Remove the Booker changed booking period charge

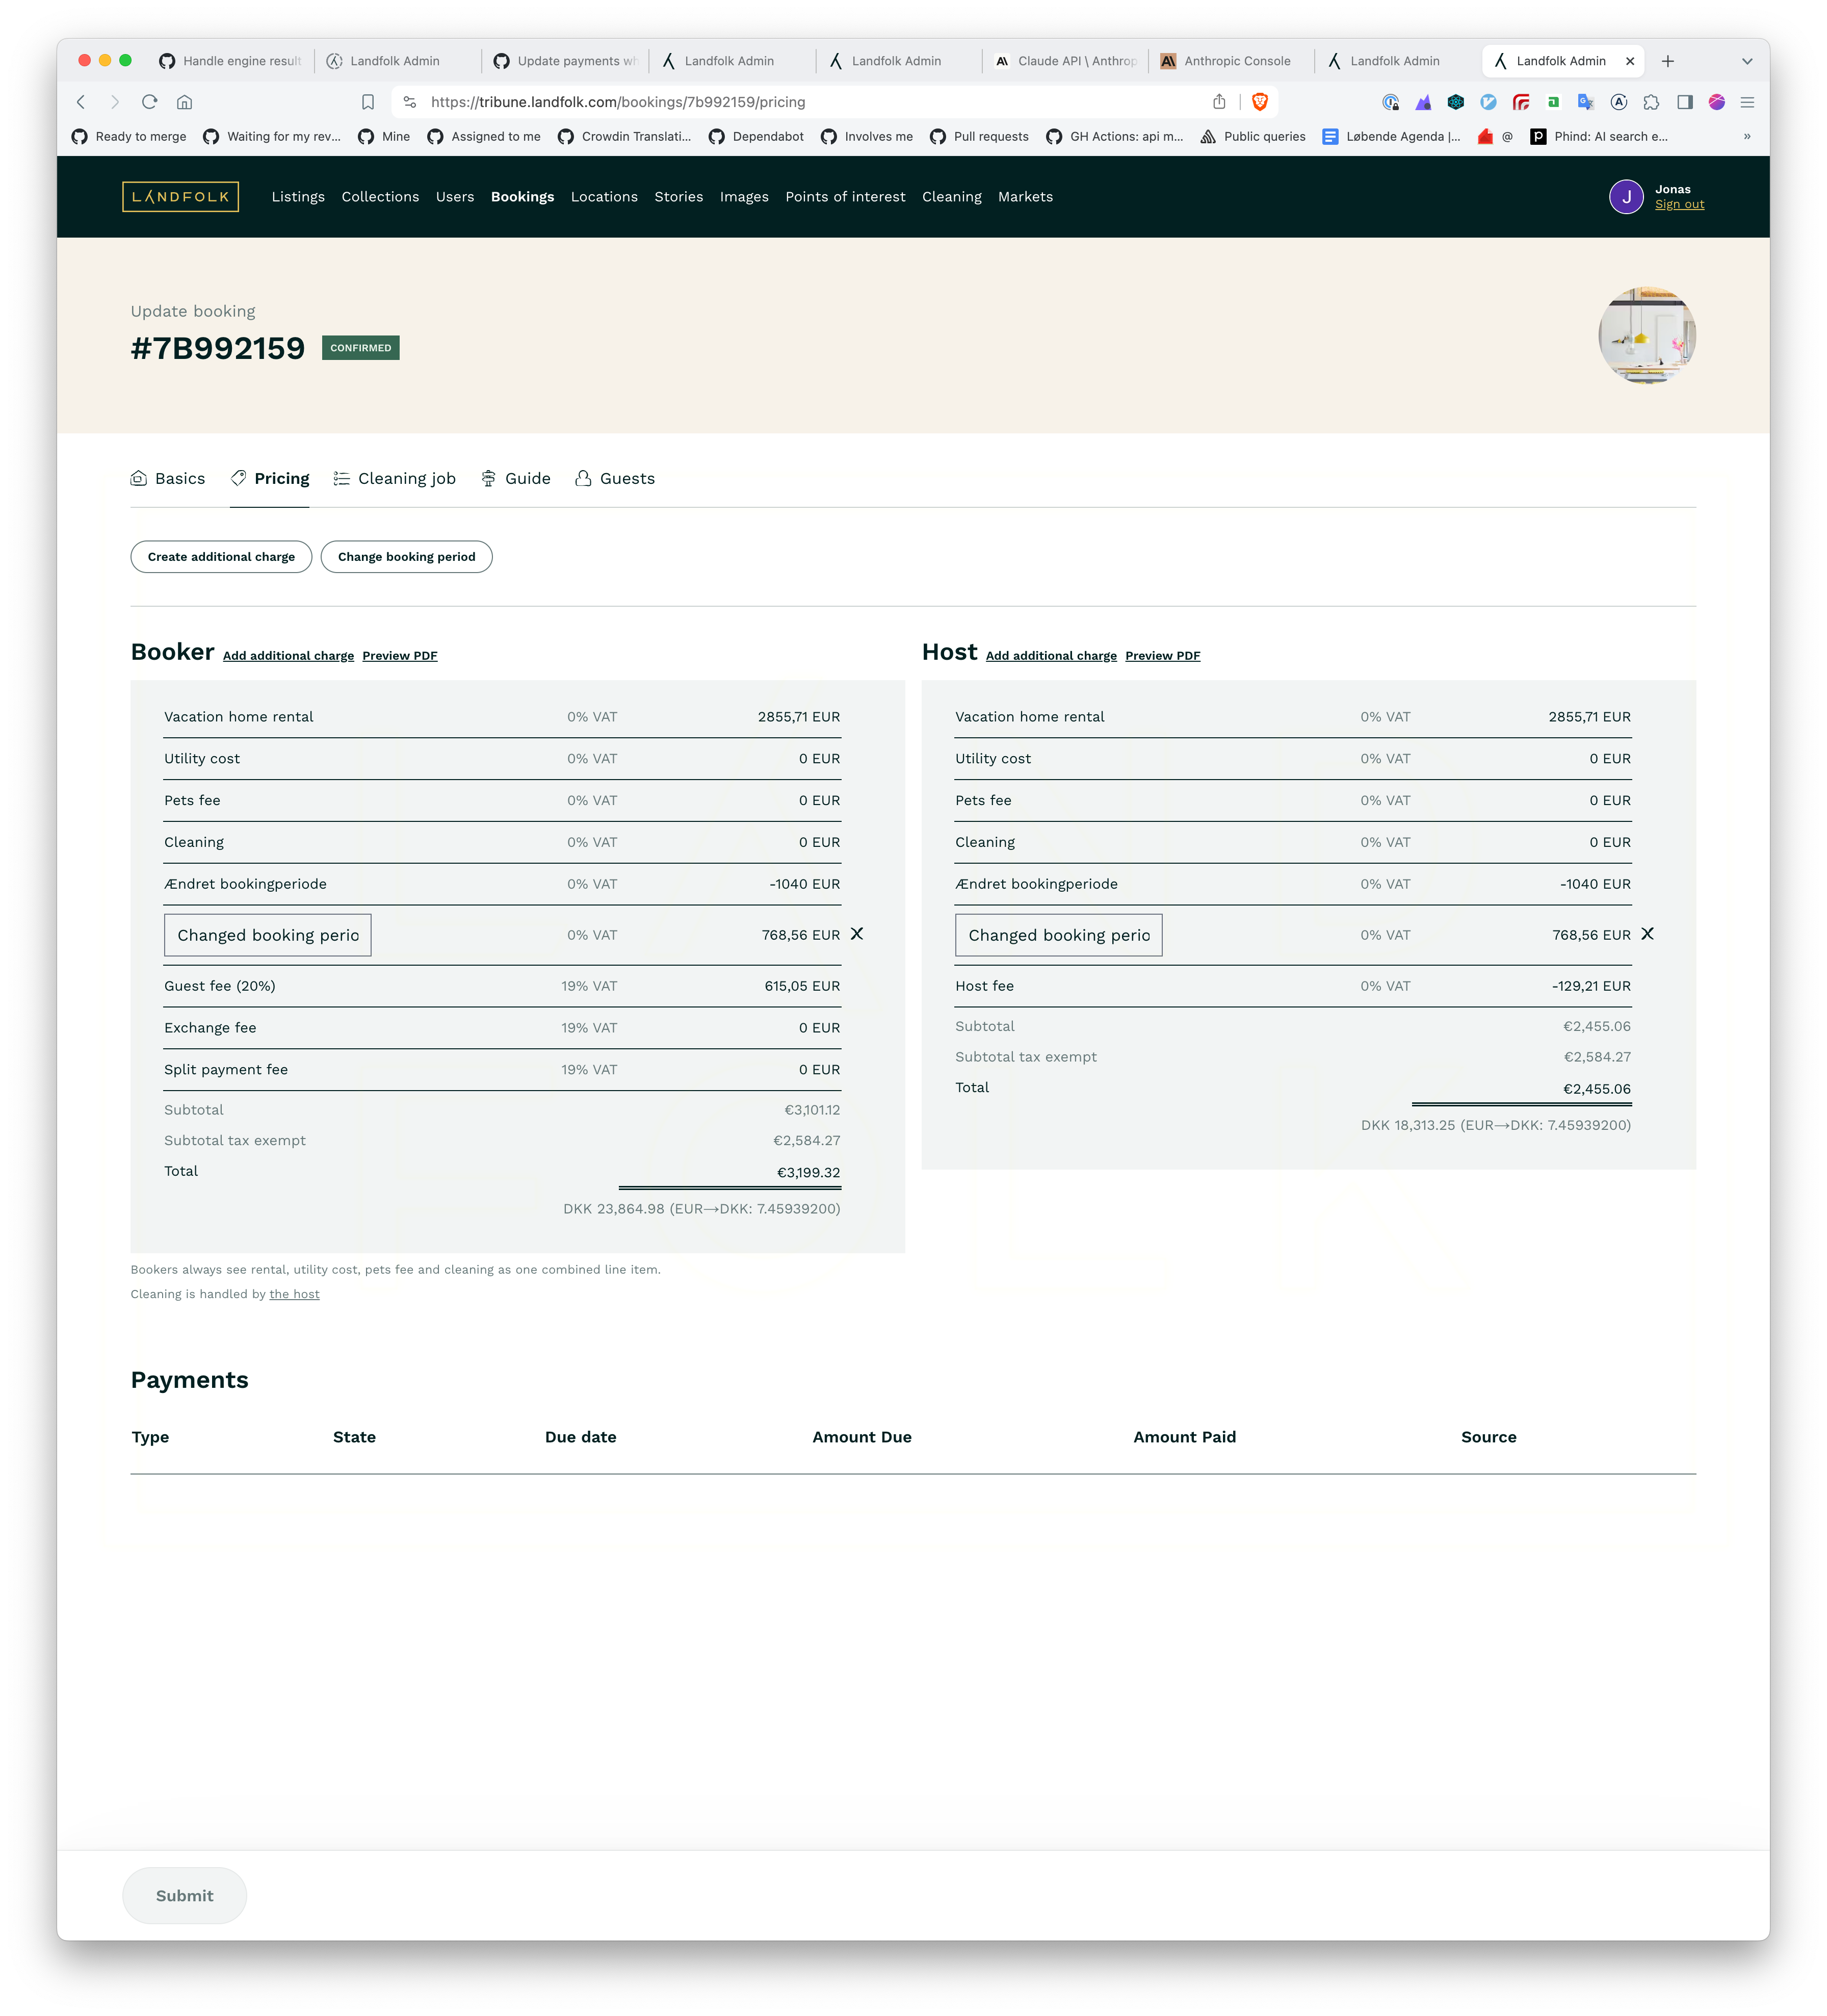(x=857, y=934)
